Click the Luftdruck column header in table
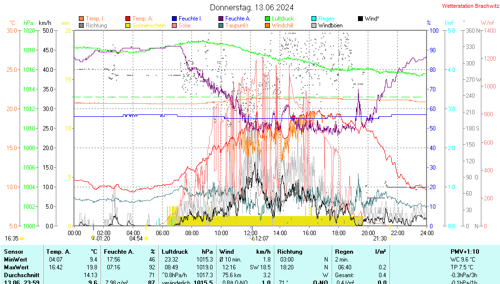Image resolution: width=500 pixels, height=284 pixels. 175,251
